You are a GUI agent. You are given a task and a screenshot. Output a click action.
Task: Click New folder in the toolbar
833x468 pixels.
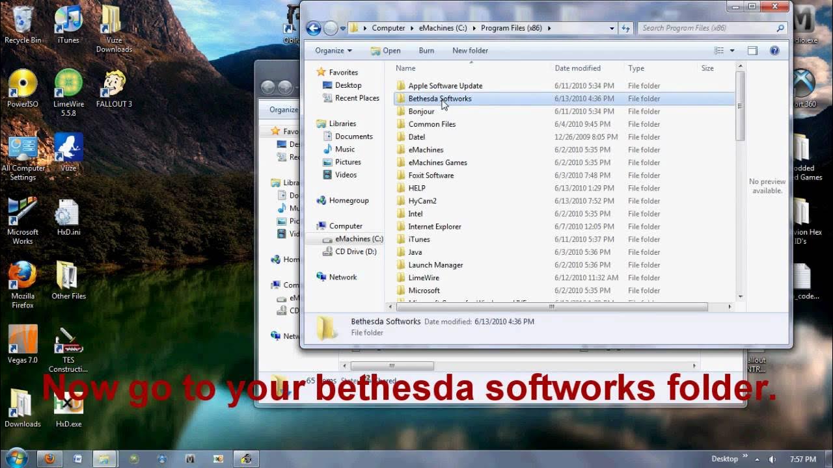[470, 50]
